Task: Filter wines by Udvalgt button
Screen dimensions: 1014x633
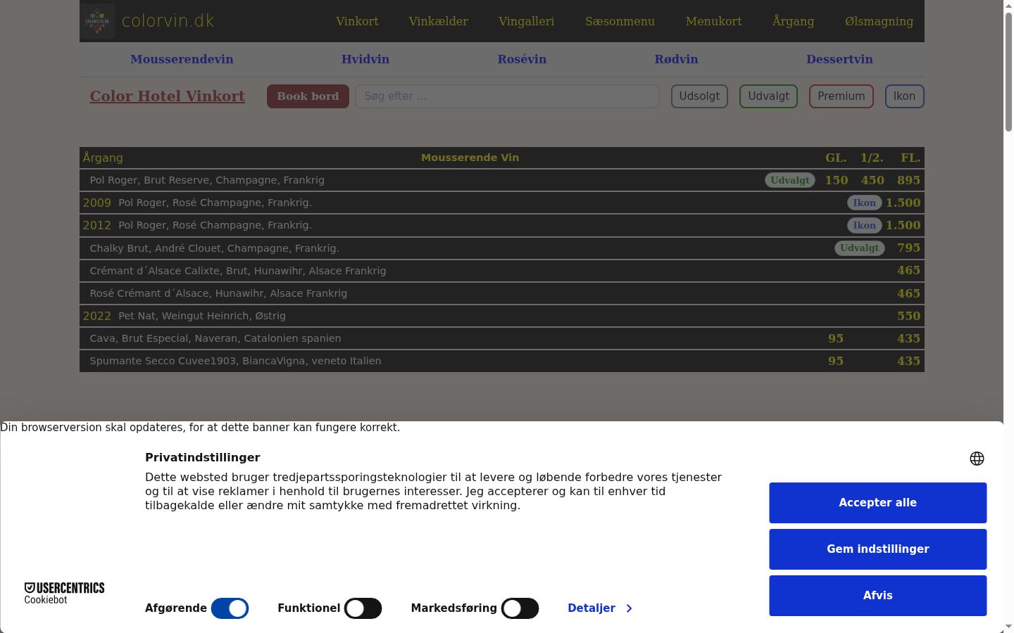Action: coord(768,96)
